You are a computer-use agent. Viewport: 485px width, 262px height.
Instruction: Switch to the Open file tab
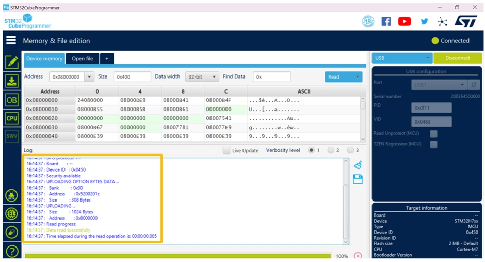tap(82, 58)
